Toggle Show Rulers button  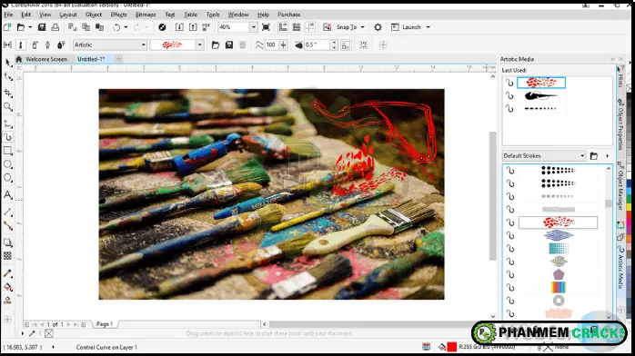click(x=283, y=27)
